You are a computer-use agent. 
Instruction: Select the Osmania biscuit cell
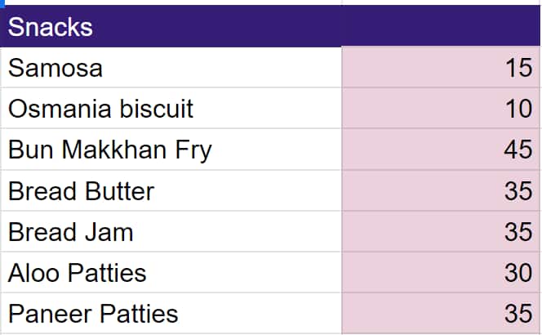[171, 109]
